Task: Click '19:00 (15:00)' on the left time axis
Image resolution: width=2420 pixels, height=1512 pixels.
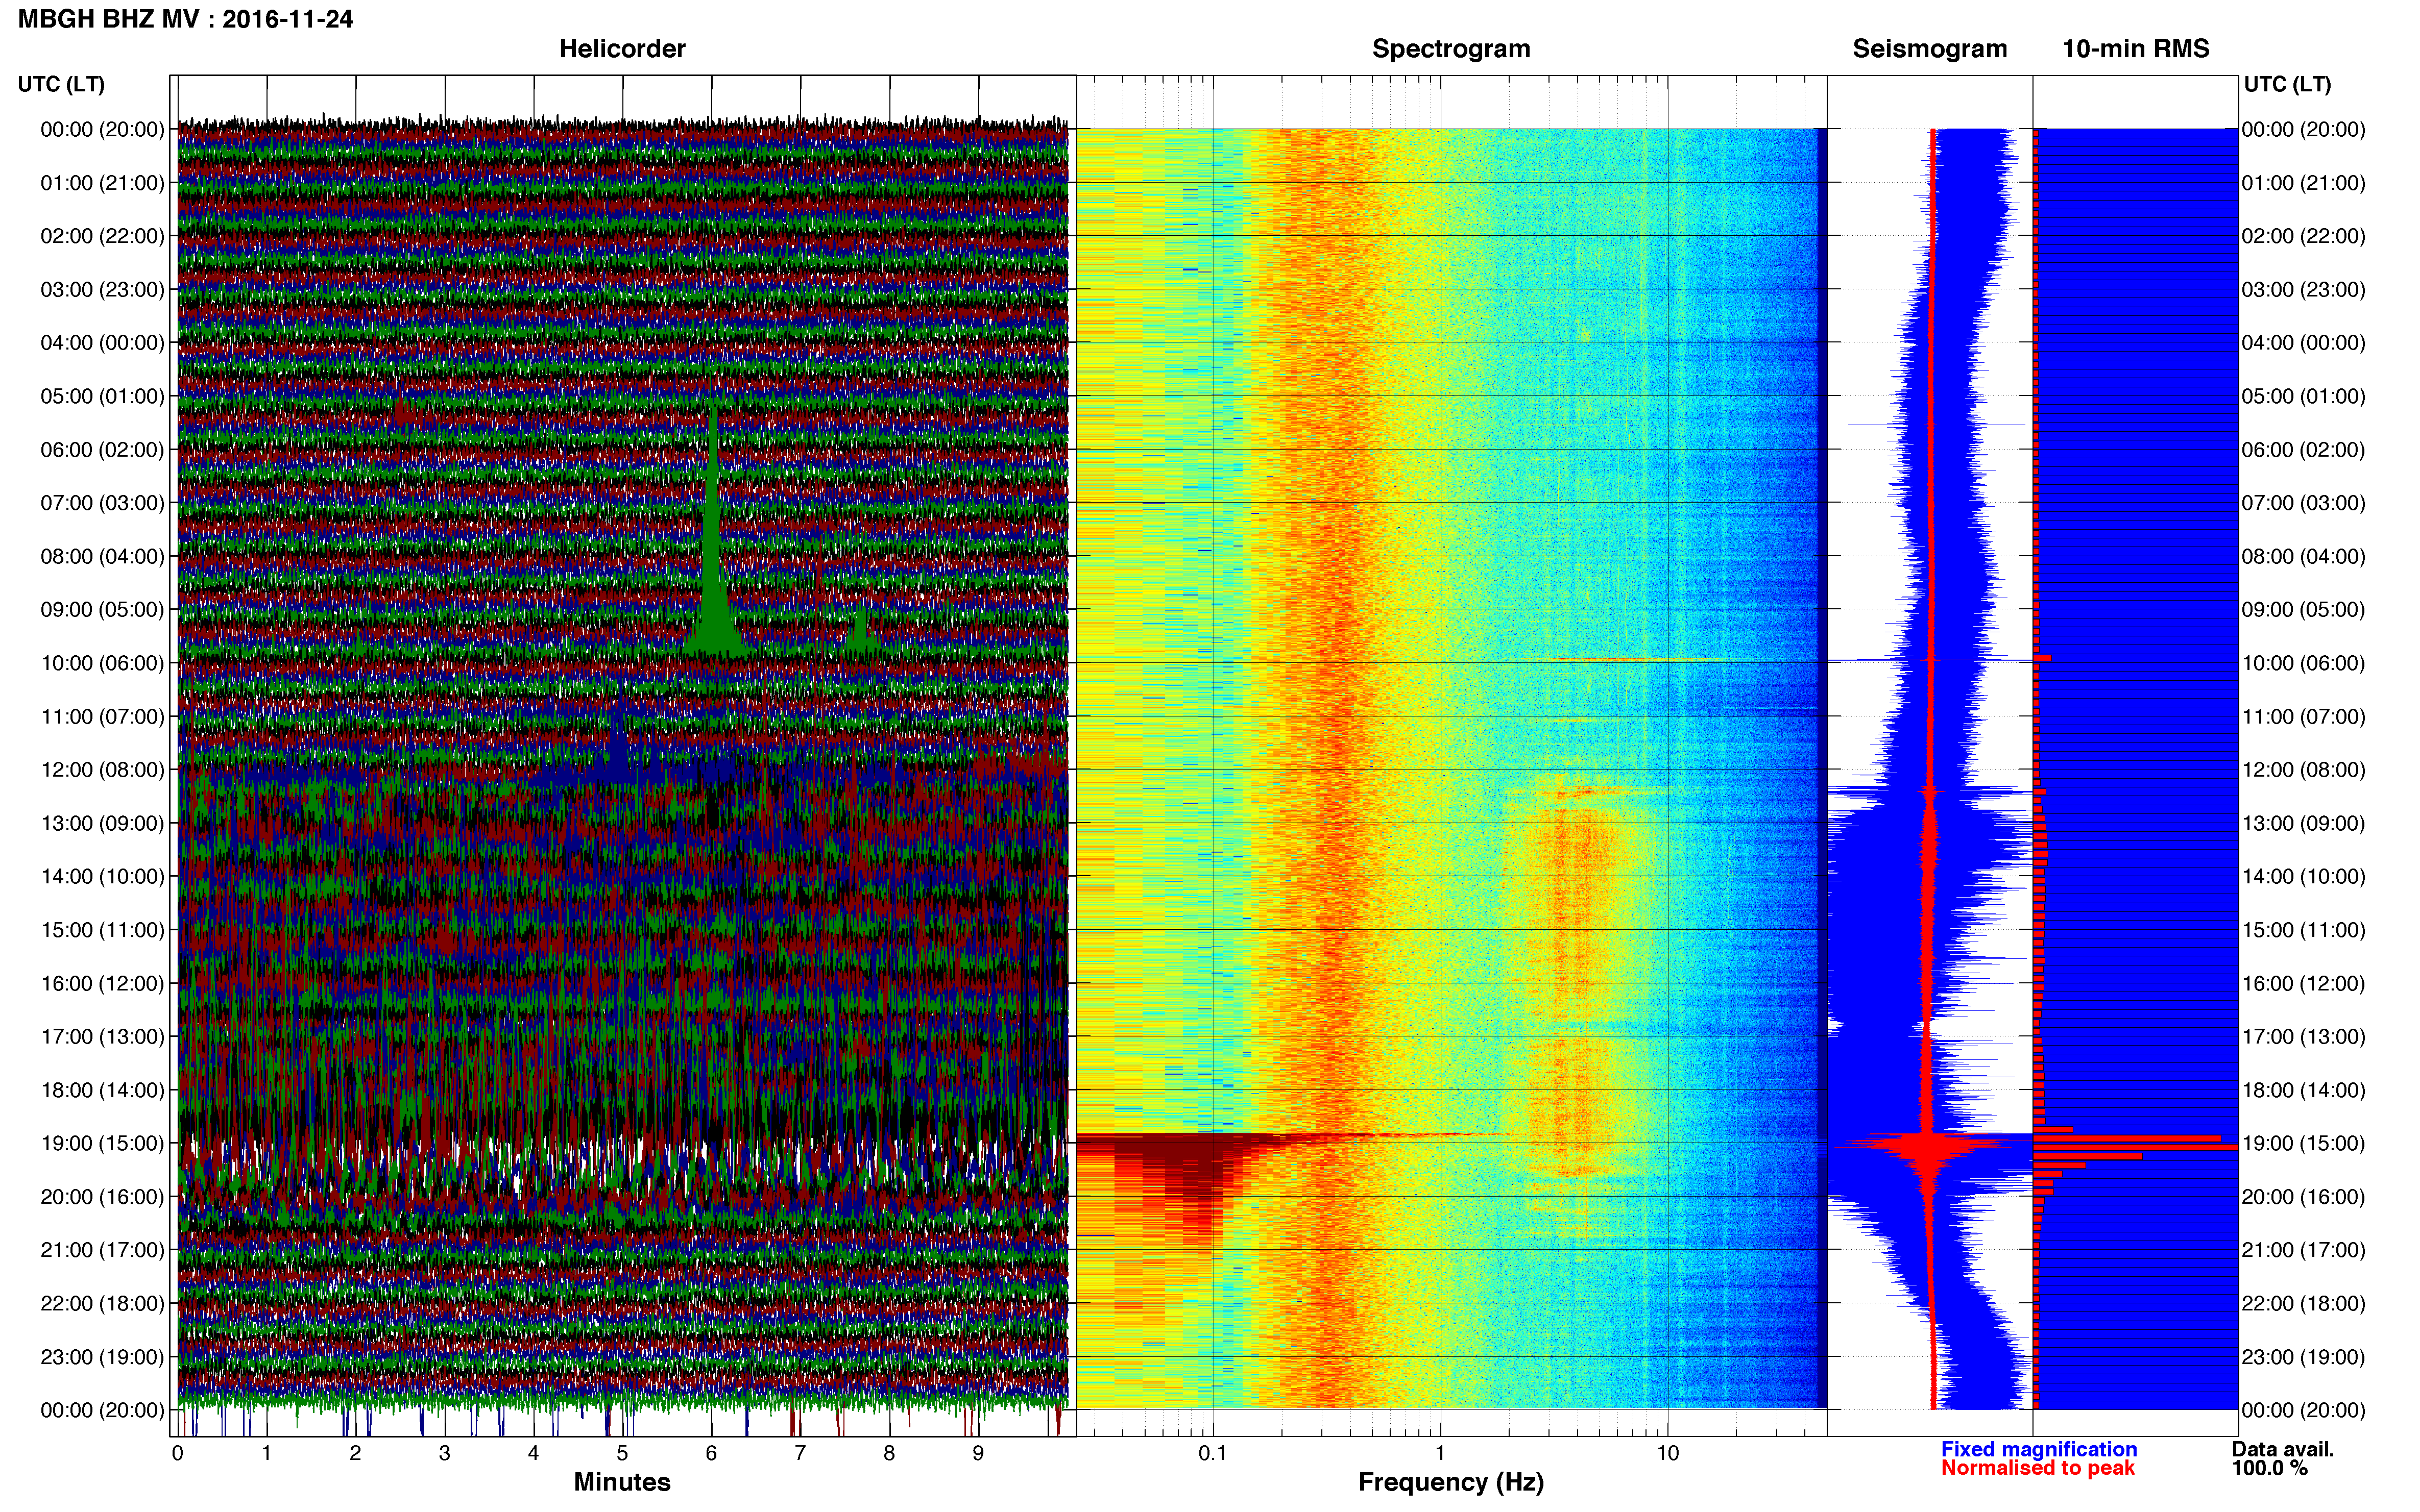Action: 102,1143
